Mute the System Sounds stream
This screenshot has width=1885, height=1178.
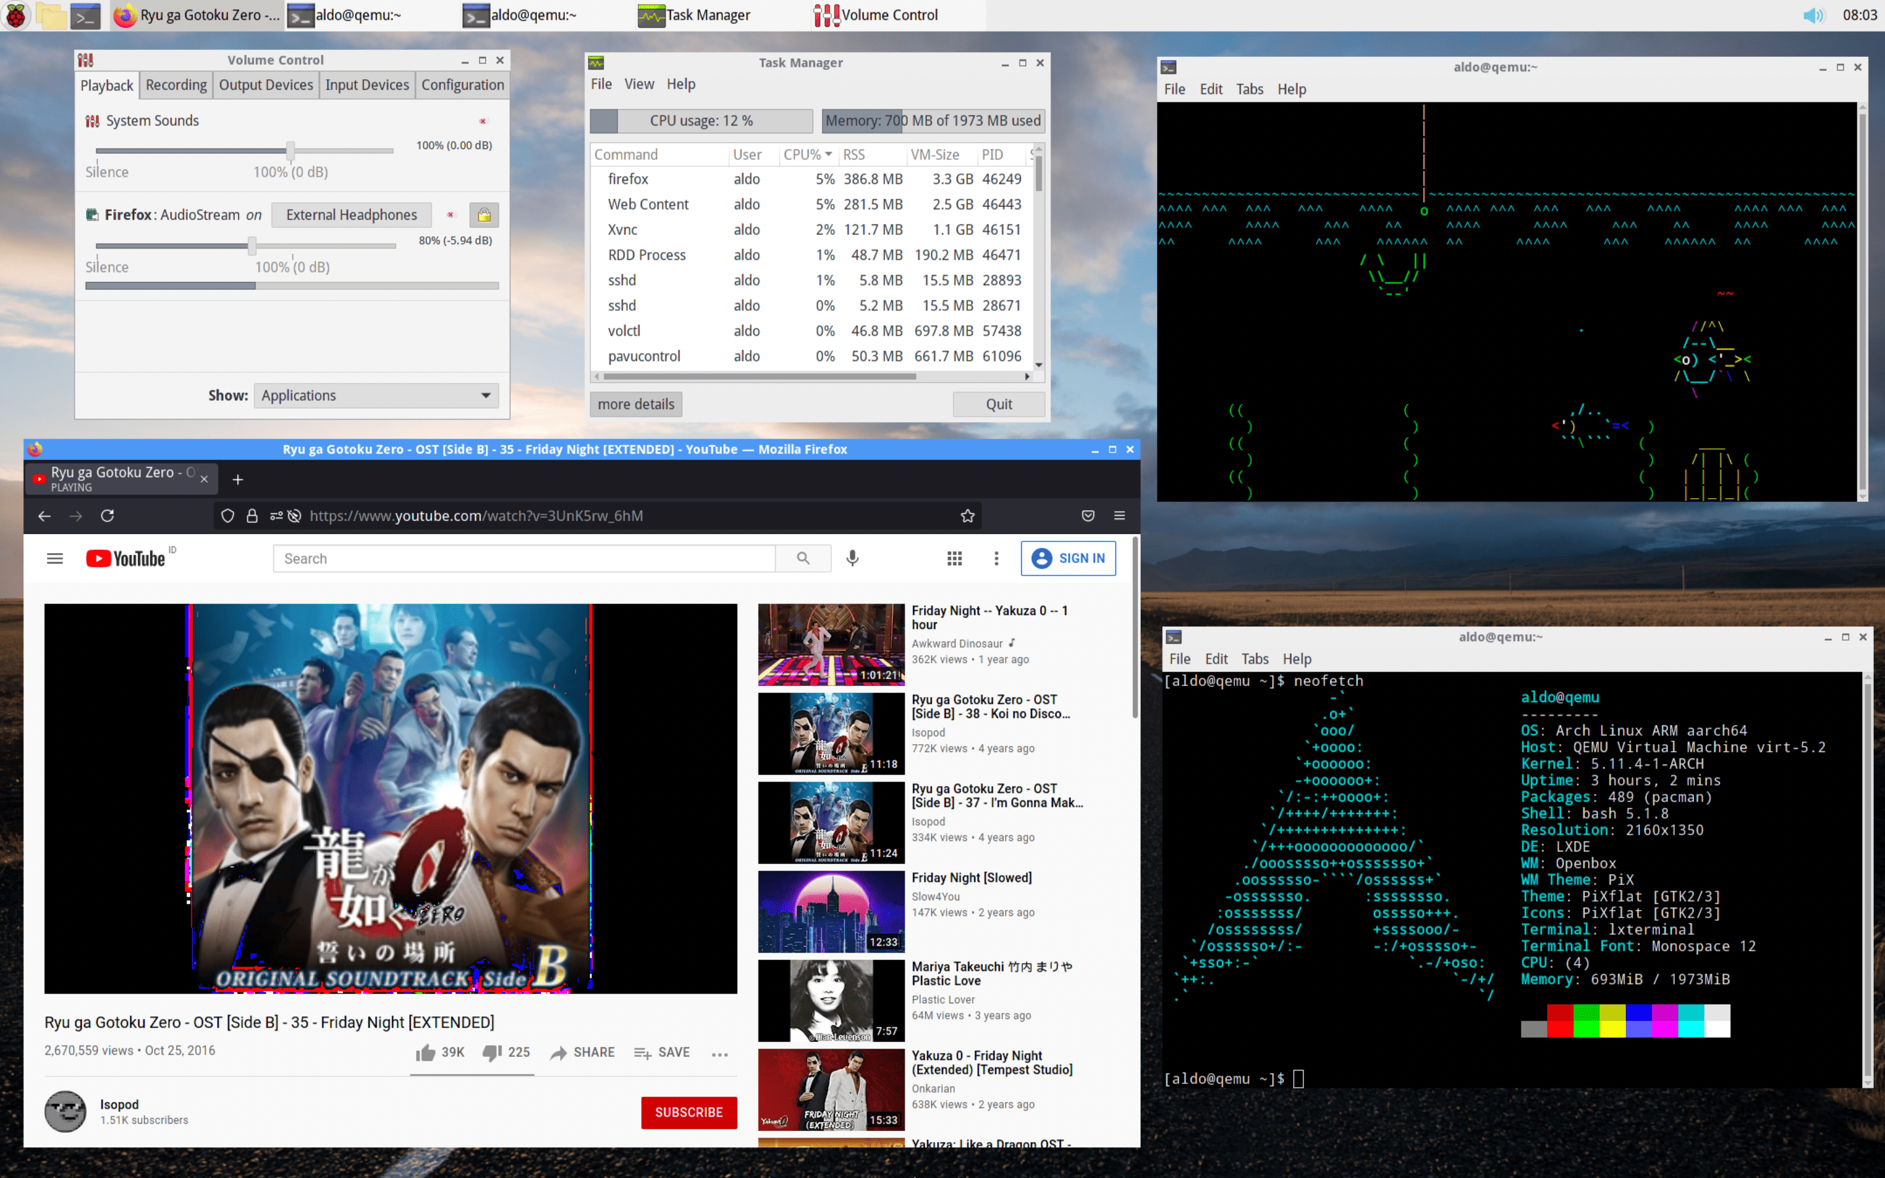(483, 121)
